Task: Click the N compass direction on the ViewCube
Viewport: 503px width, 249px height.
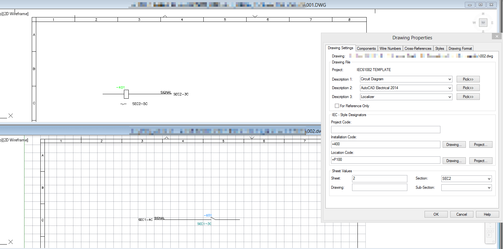Action: (483, 14)
